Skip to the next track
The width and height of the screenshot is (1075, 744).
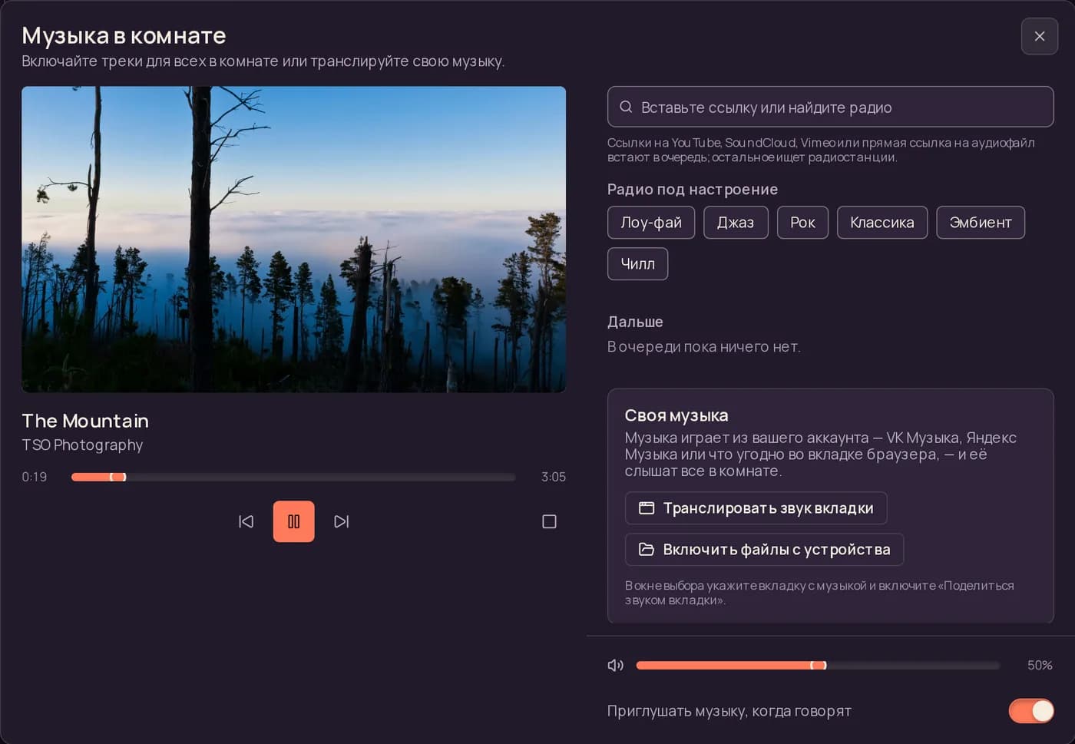coord(342,521)
